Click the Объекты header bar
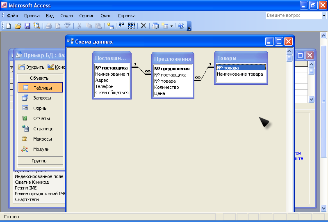This screenshot has width=328, height=222. (40, 78)
